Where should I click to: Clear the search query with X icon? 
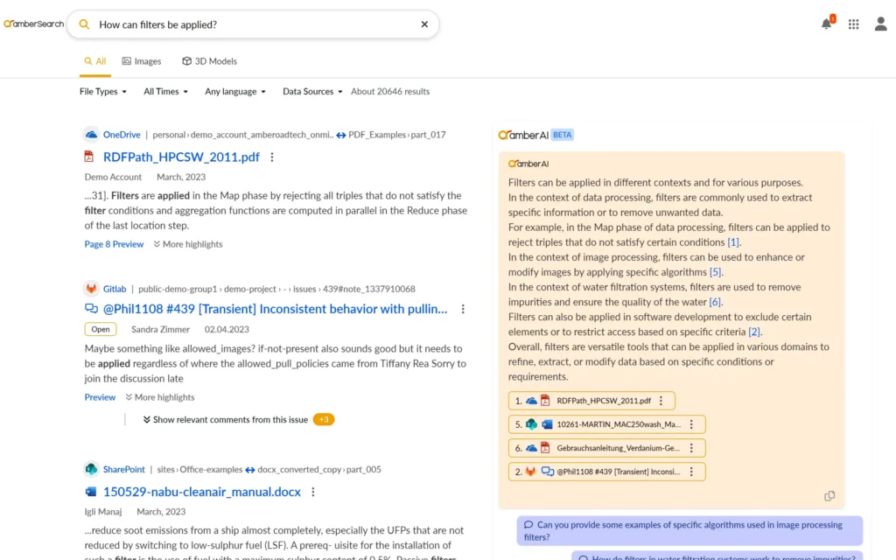coord(424,24)
